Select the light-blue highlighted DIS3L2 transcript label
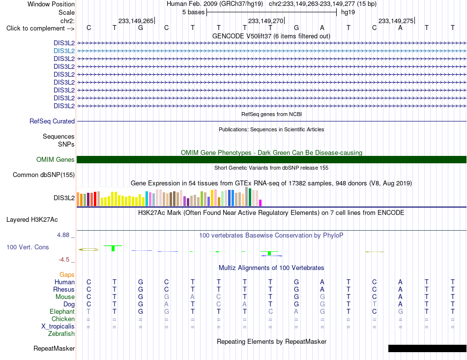The width and height of the screenshot is (467, 360). (x=64, y=51)
